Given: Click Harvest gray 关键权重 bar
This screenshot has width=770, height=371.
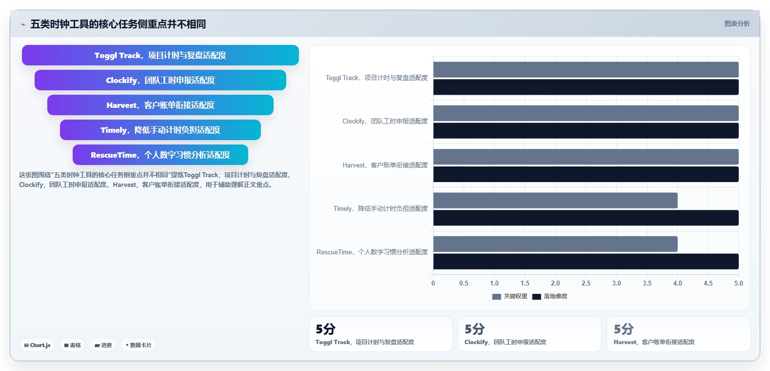Looking at the screenshot, I should (x=586, y=157).
